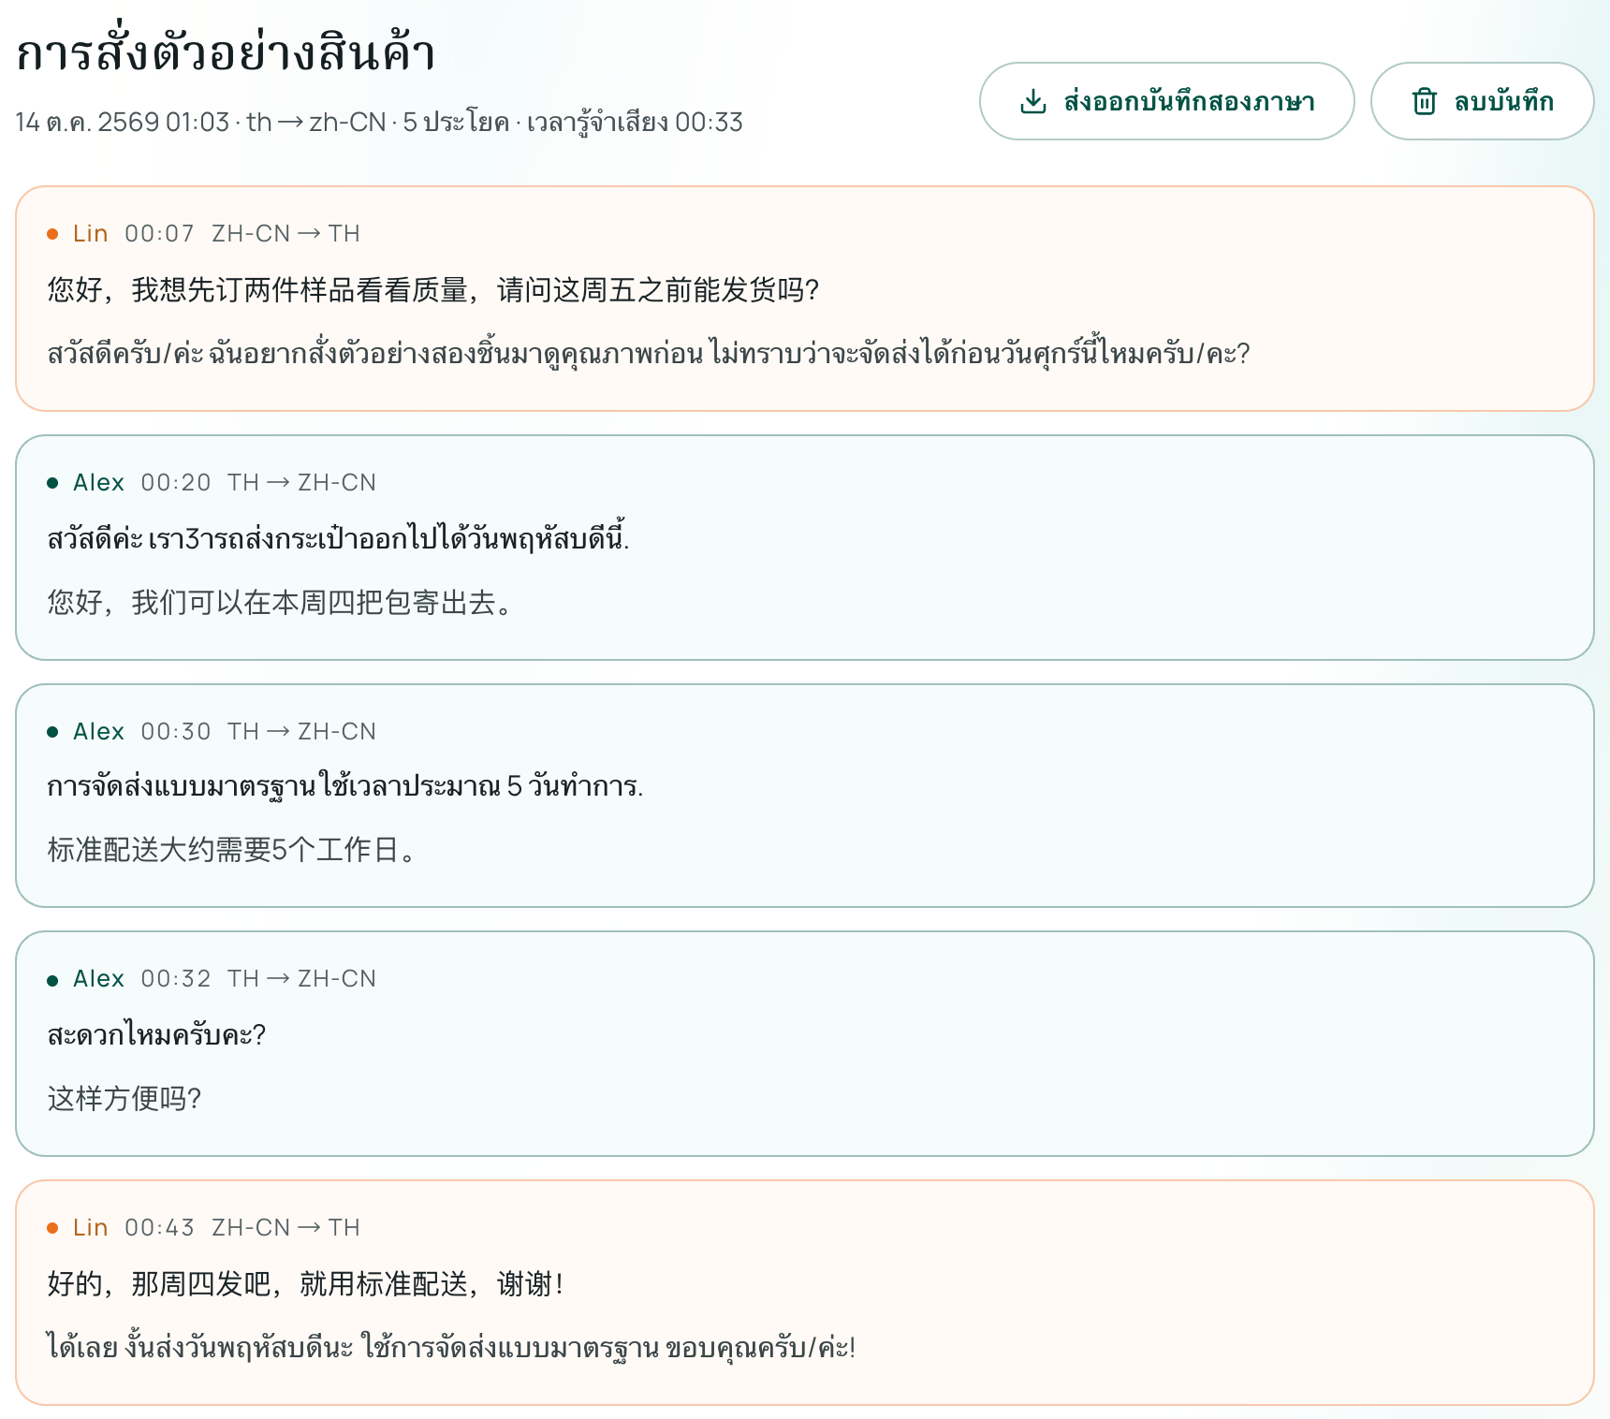This screenshot has width=1610, height=1419.
Task: Click speaker name Lin at 00:07
Action: click(91, 233)
